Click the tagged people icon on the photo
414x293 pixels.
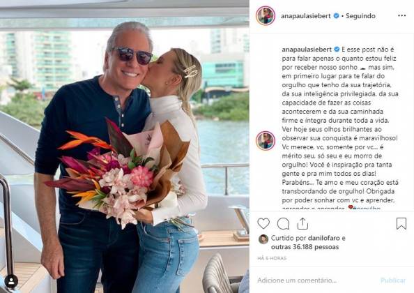[11, 281]
